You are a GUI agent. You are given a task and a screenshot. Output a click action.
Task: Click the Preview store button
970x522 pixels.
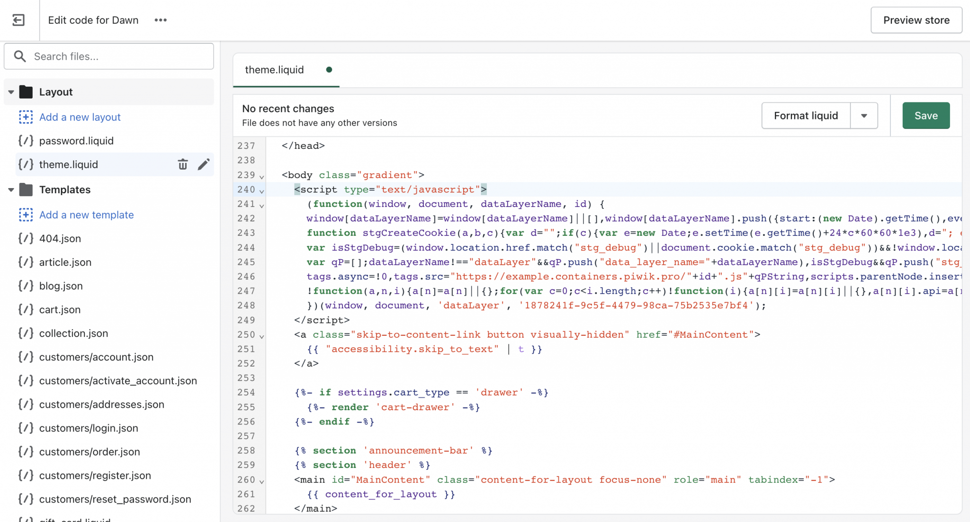pos(916,20)
